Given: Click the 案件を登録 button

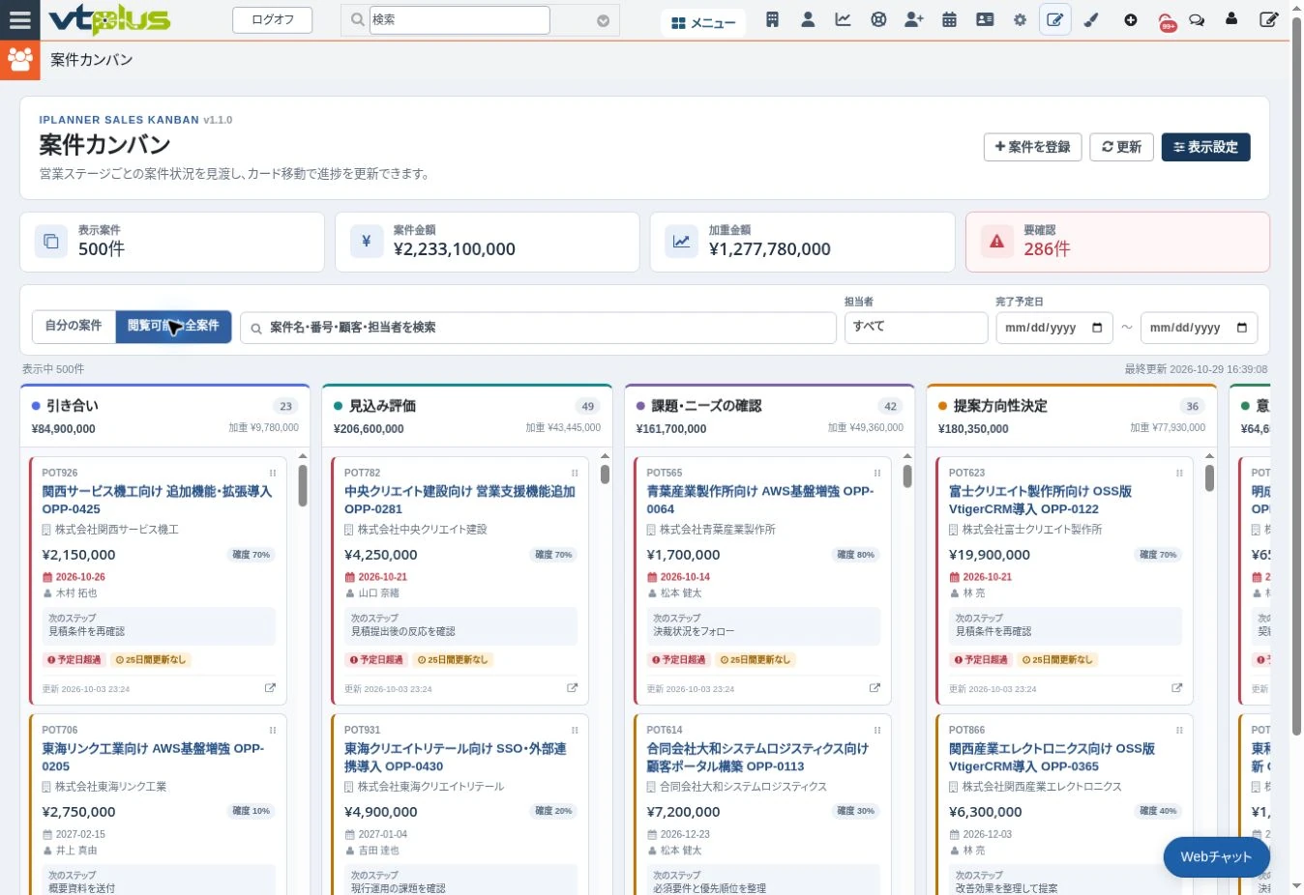Looking at the screenshot, I should click(1032, 147).
